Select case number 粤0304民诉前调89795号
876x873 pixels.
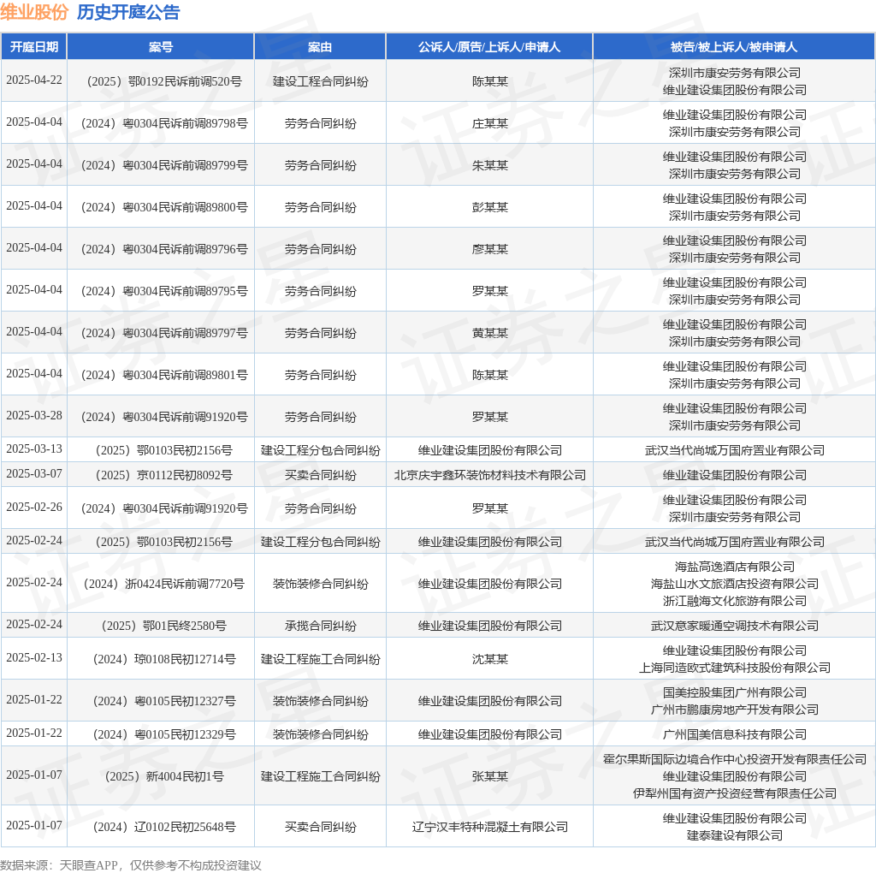[164, 291]
